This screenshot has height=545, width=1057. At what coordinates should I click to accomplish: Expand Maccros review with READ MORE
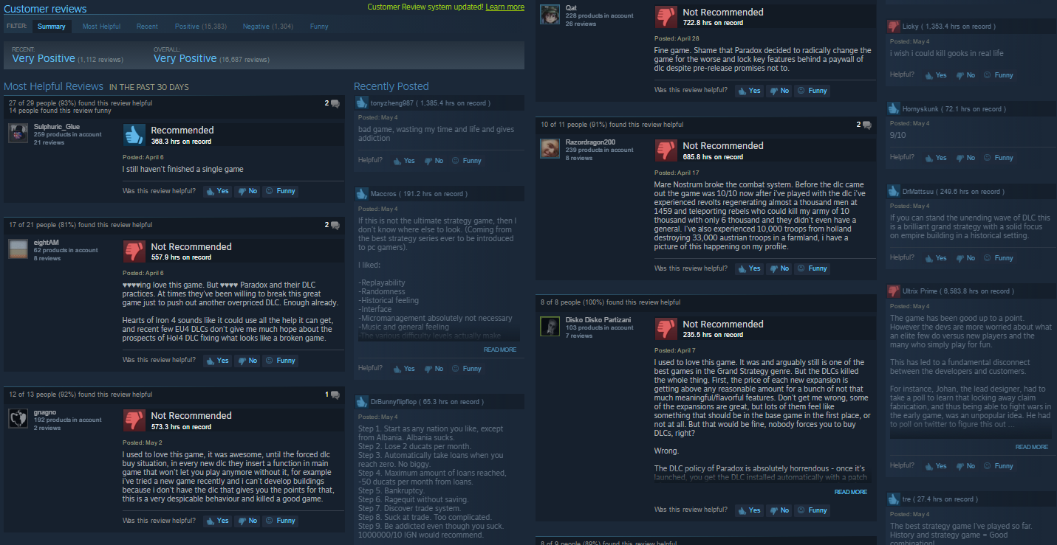pos(500,350)
